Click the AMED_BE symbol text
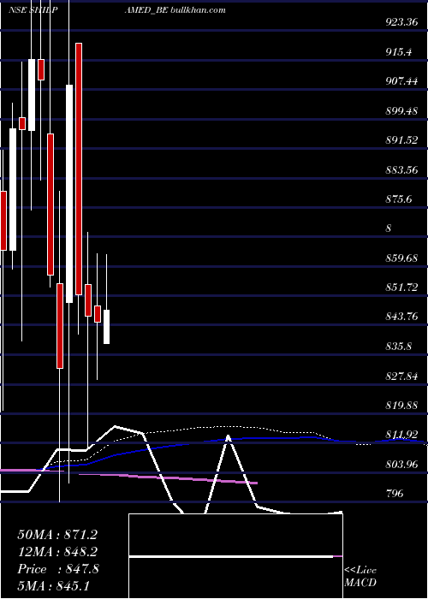The image size is (428, 599). click(146, 10)
